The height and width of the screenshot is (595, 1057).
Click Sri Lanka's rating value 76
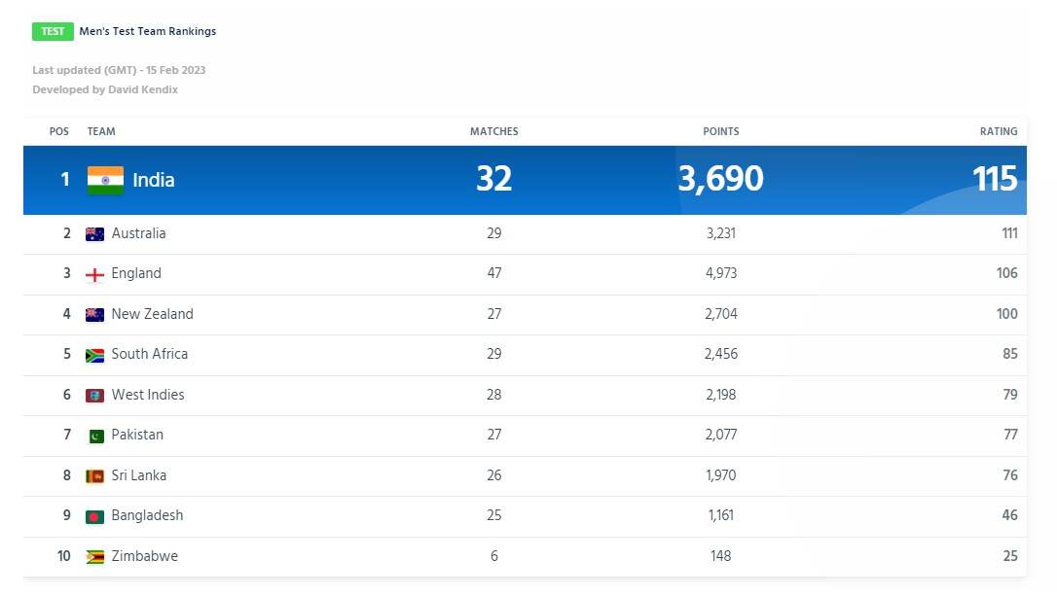tap(1010, 475)
